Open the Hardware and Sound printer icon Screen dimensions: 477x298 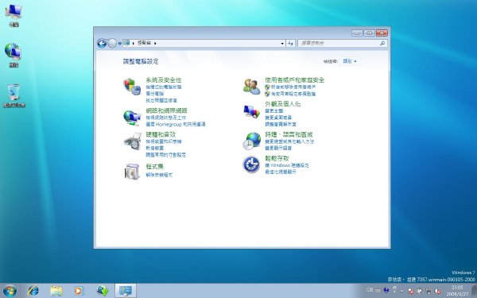[132, 141]
